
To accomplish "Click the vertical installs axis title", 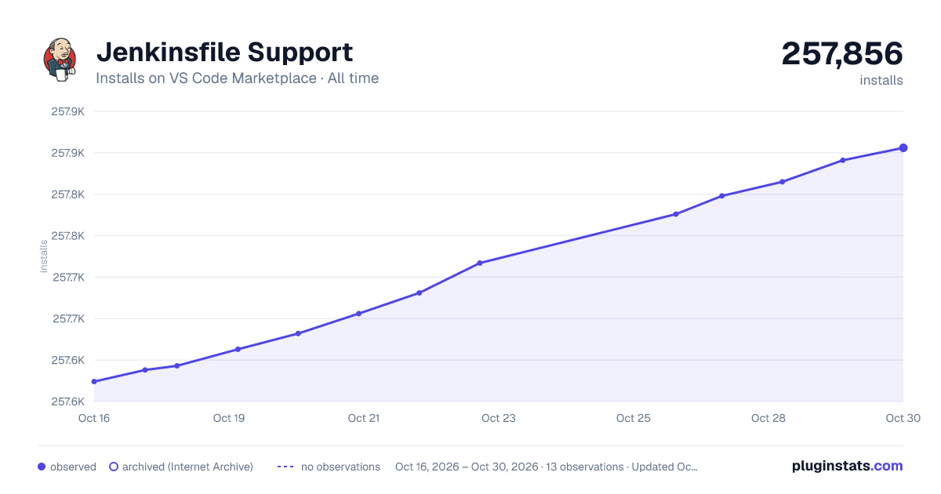I will (x=44, y=256).
